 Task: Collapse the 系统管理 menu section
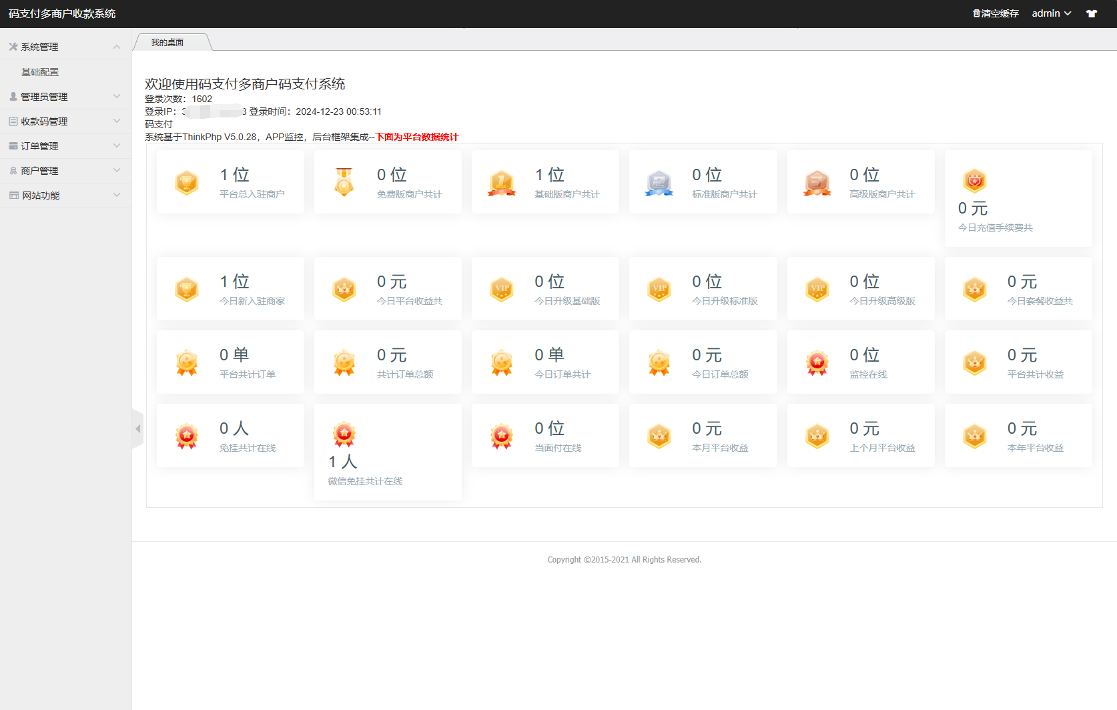coord(117,46)
